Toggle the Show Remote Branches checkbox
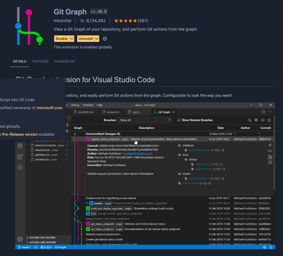Image resolution: width=283 pixels, height=256 pixels. click(179, 120)
